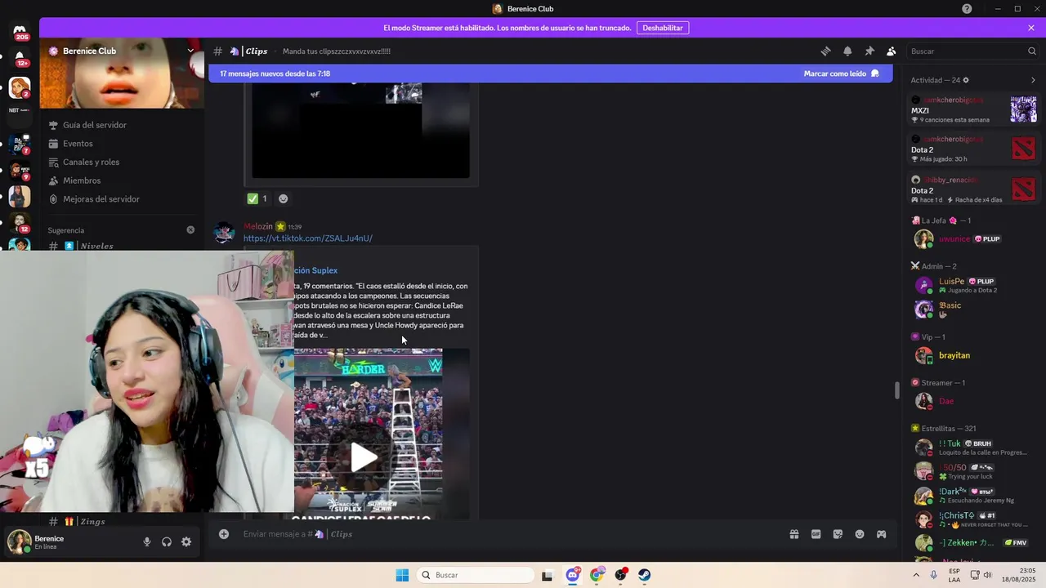Open notification settings bell icon
This screenshot has width=1046, height=588.
847,51
